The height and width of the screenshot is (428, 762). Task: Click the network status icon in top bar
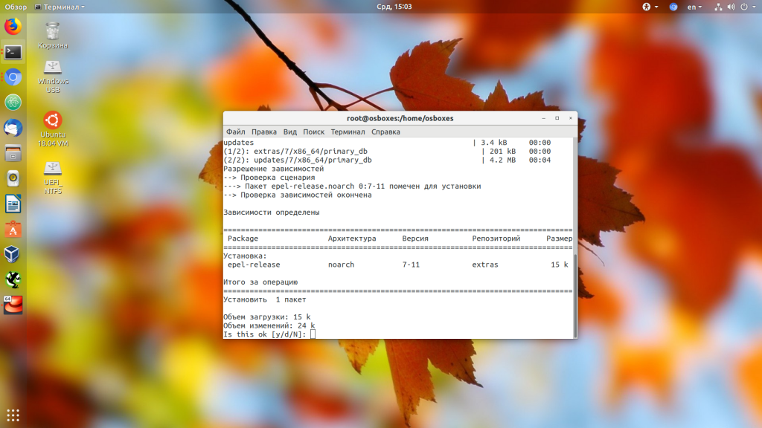click(718, 7)
